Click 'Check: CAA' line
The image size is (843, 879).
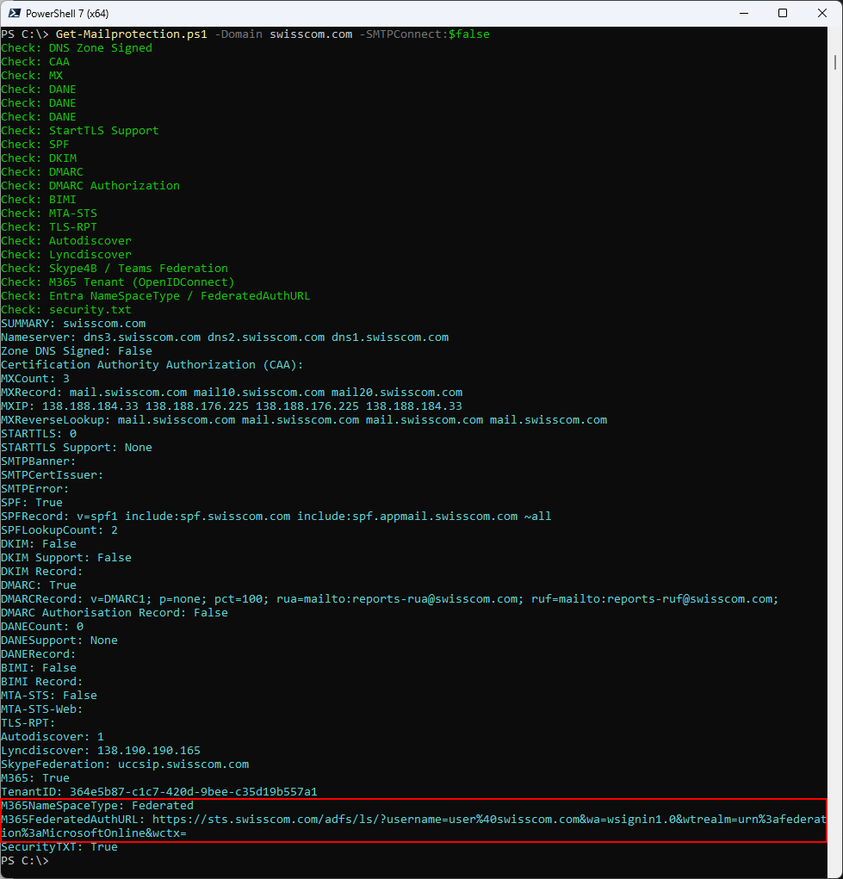pyautogui.click(x=35, y=62)
